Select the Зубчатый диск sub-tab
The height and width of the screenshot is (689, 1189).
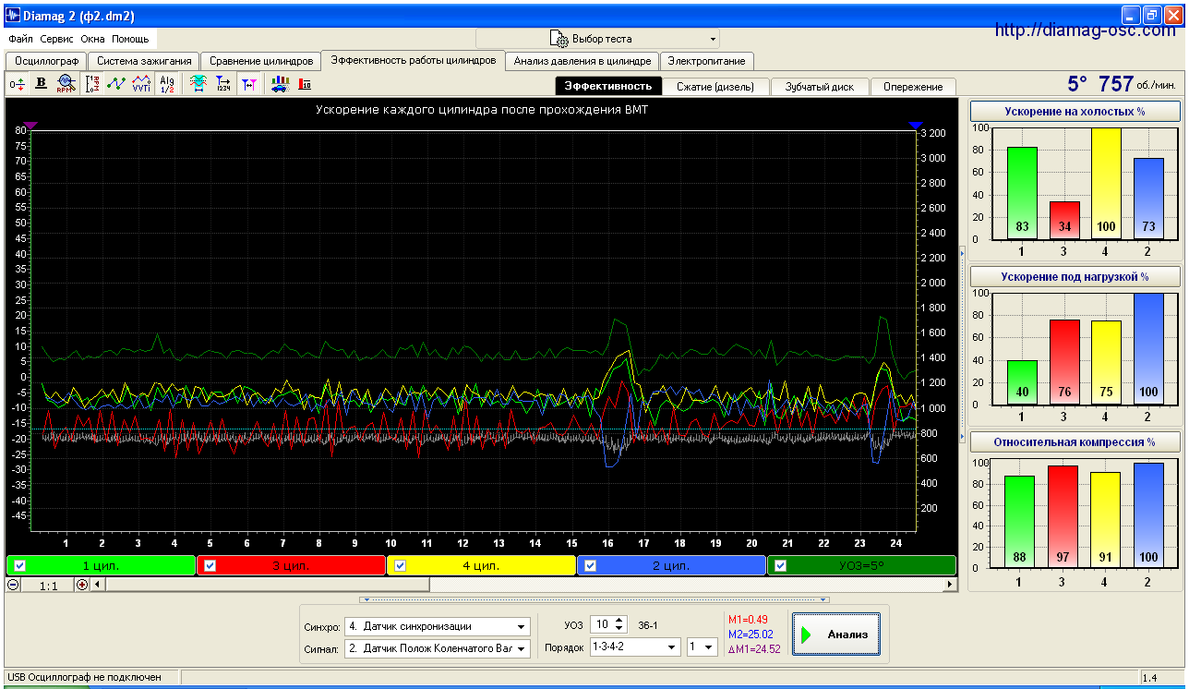pyautogui.click(x=820, y=86)
